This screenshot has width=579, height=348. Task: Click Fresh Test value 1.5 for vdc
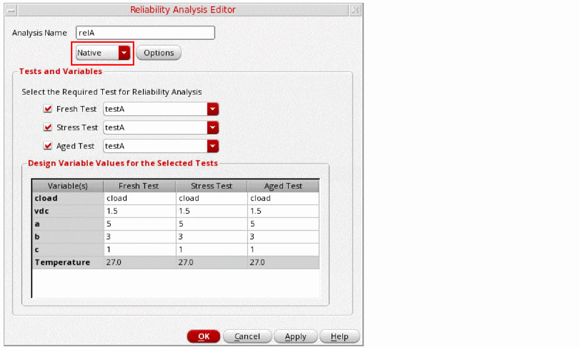pyautogui.click(x=139, y=211)
